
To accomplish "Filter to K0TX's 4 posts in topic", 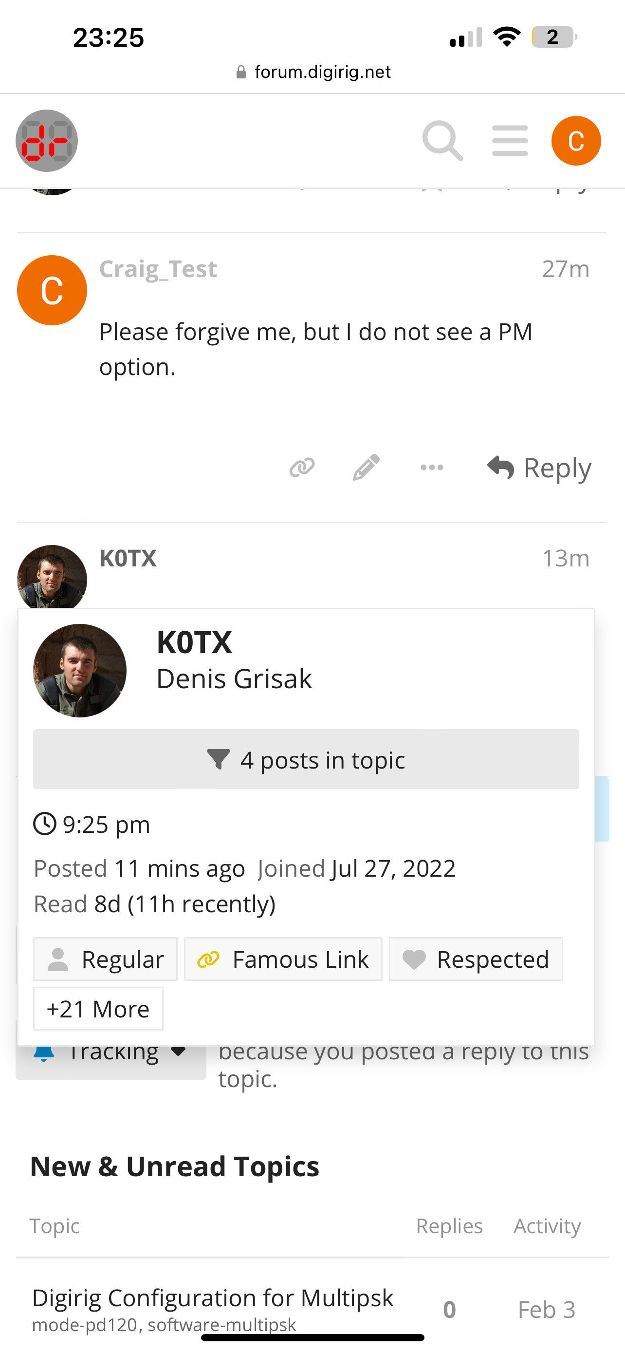I will (x=306, y=759).
